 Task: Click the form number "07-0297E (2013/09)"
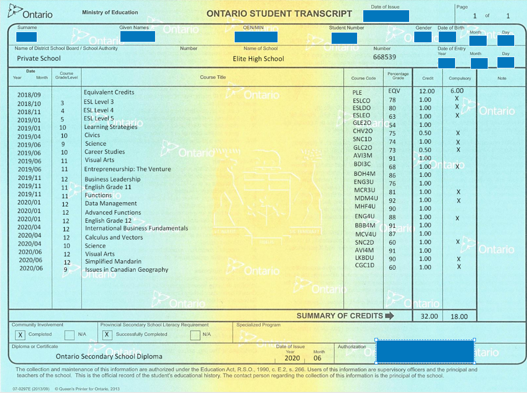(x=31, y=389)
